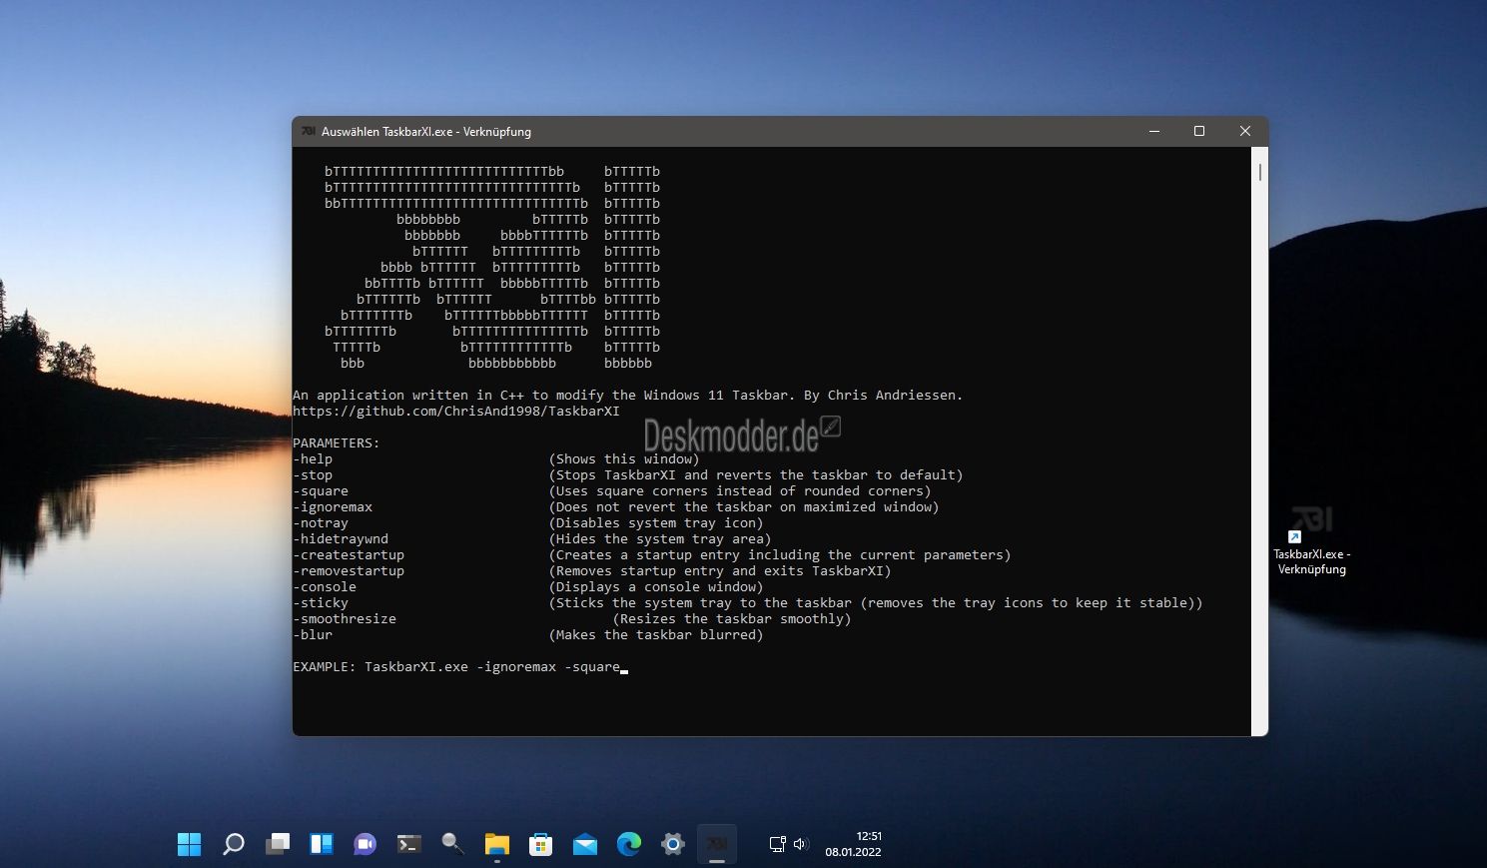Viewport: 1487px width, 868px height.
Task: Open the Windows Start menu
Action: 190,844
